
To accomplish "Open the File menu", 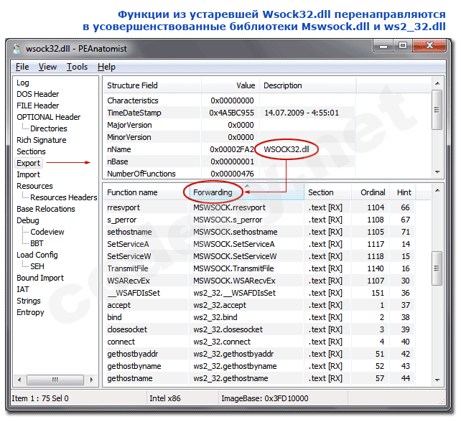I will [22, 67].
